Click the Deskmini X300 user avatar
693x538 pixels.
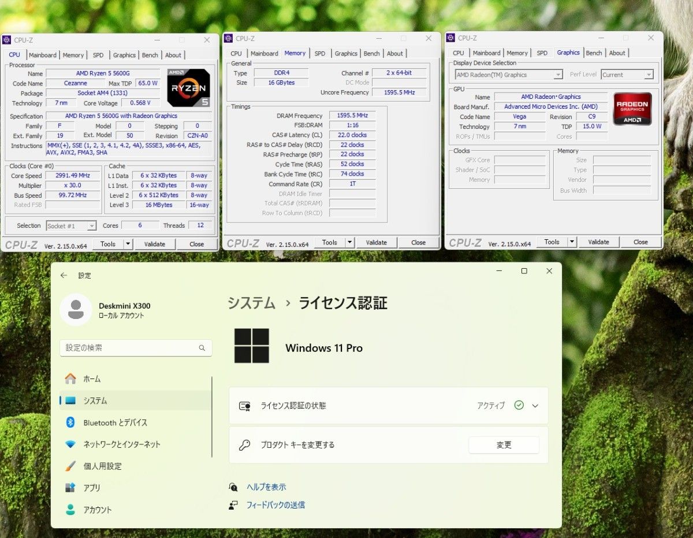click(x=76, y=310)
